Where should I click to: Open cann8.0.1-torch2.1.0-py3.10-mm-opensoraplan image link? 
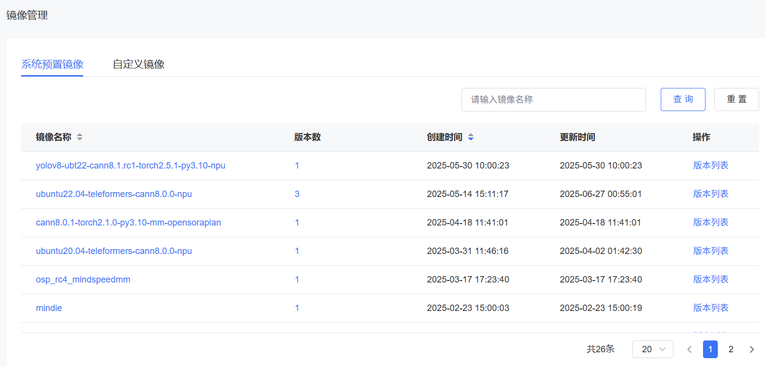(128, 223)
